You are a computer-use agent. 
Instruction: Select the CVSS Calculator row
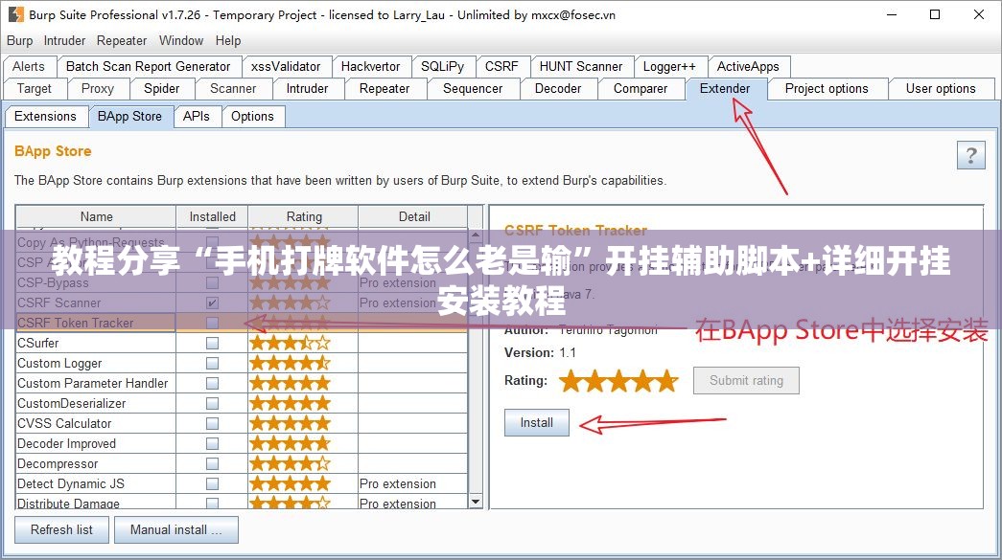242,423
